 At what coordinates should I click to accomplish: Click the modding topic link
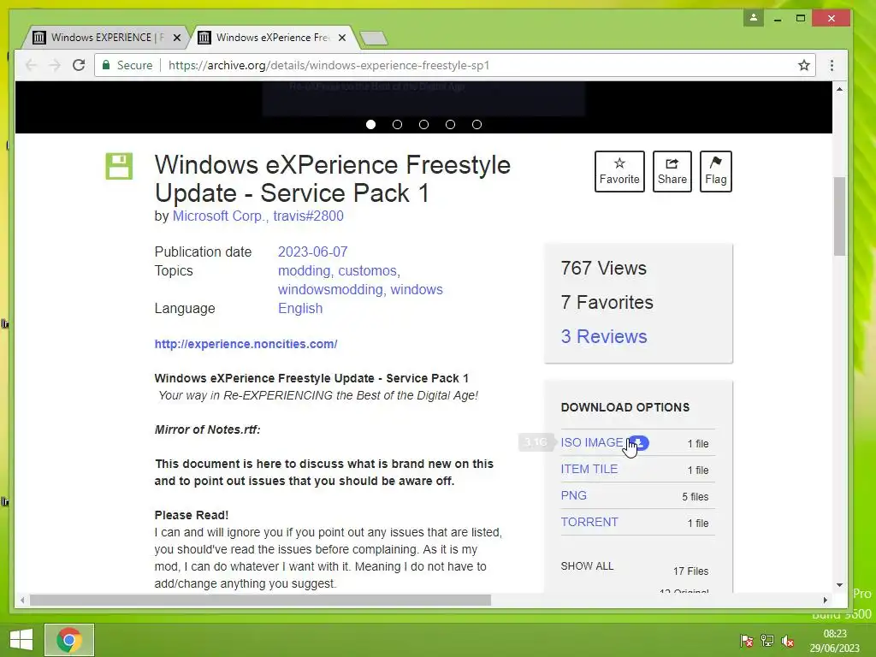click(x=305, y=271)
